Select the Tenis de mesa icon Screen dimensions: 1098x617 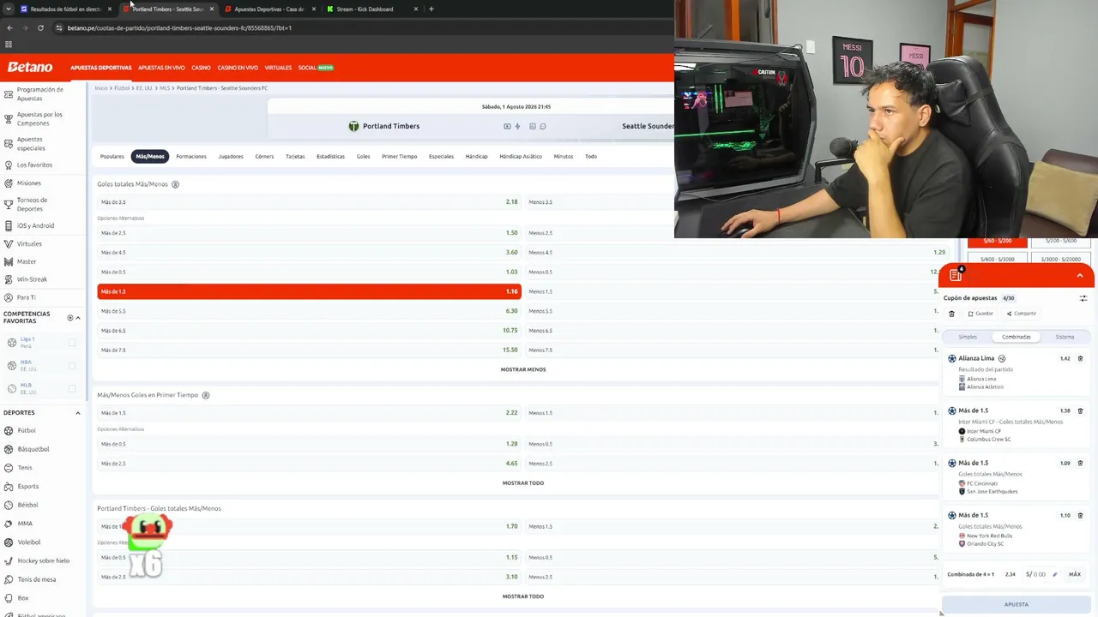[x=9, y=579]
